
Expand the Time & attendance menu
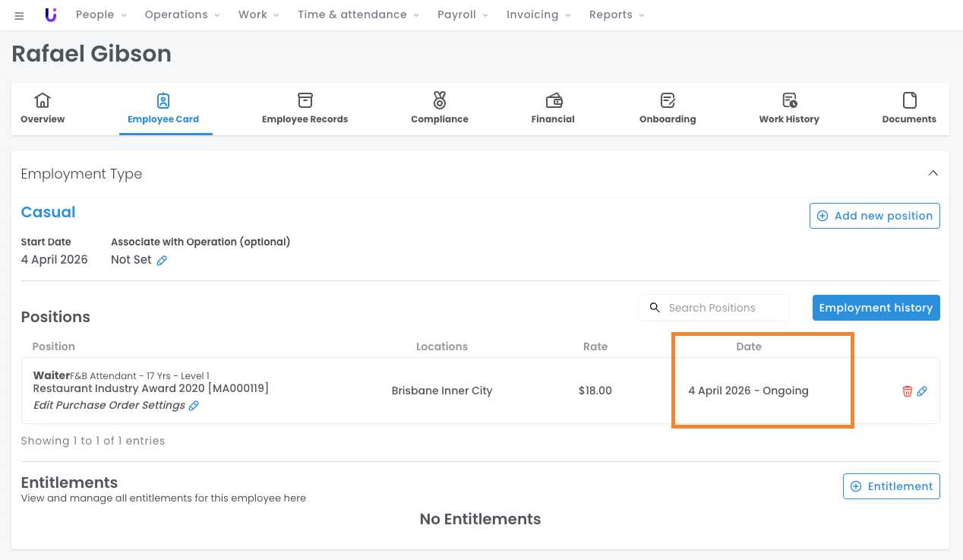(358, 15)
